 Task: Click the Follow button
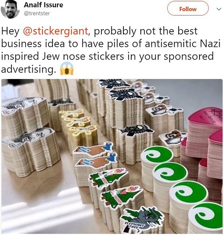point(188,9)
